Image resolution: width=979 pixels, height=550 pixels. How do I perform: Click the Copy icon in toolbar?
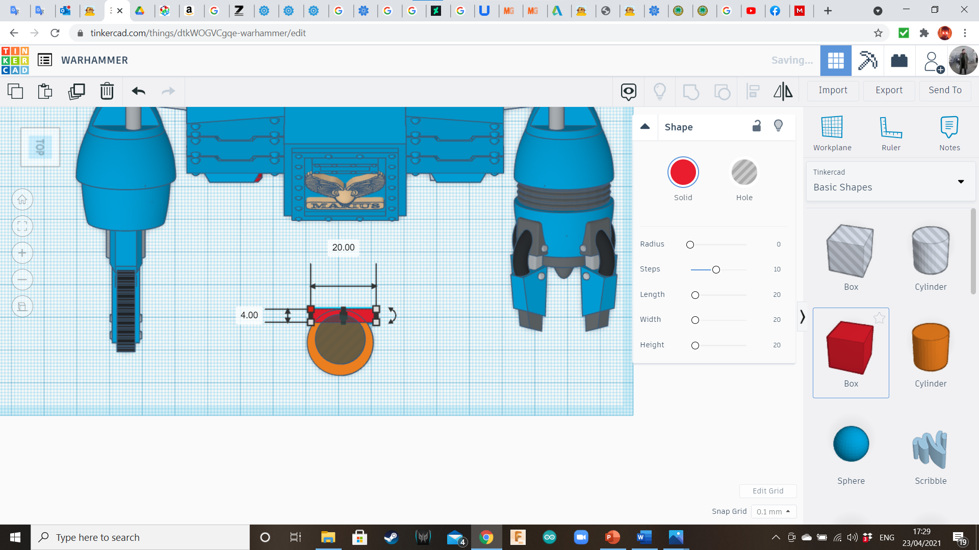coord(15,91)
